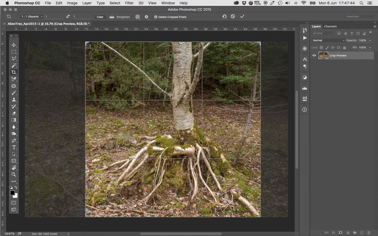Choose the Zoom tool
The width and height of the screenshot is (378, 236).
(14, 174)
